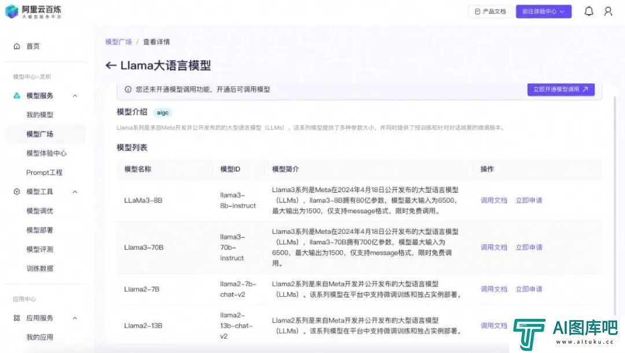Click the 模型服务 cloud icon

[17, 95]
